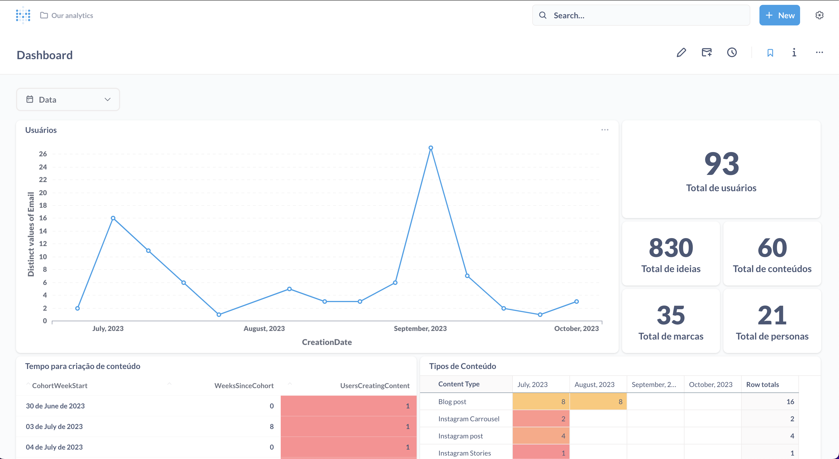Open the dashboard info icon
Viewport: 839px width, 459px height.
tap(794, 53)
